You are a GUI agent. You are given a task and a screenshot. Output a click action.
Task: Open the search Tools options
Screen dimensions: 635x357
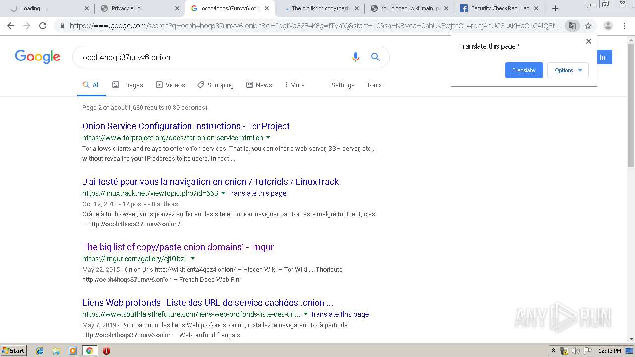point(374,85)
